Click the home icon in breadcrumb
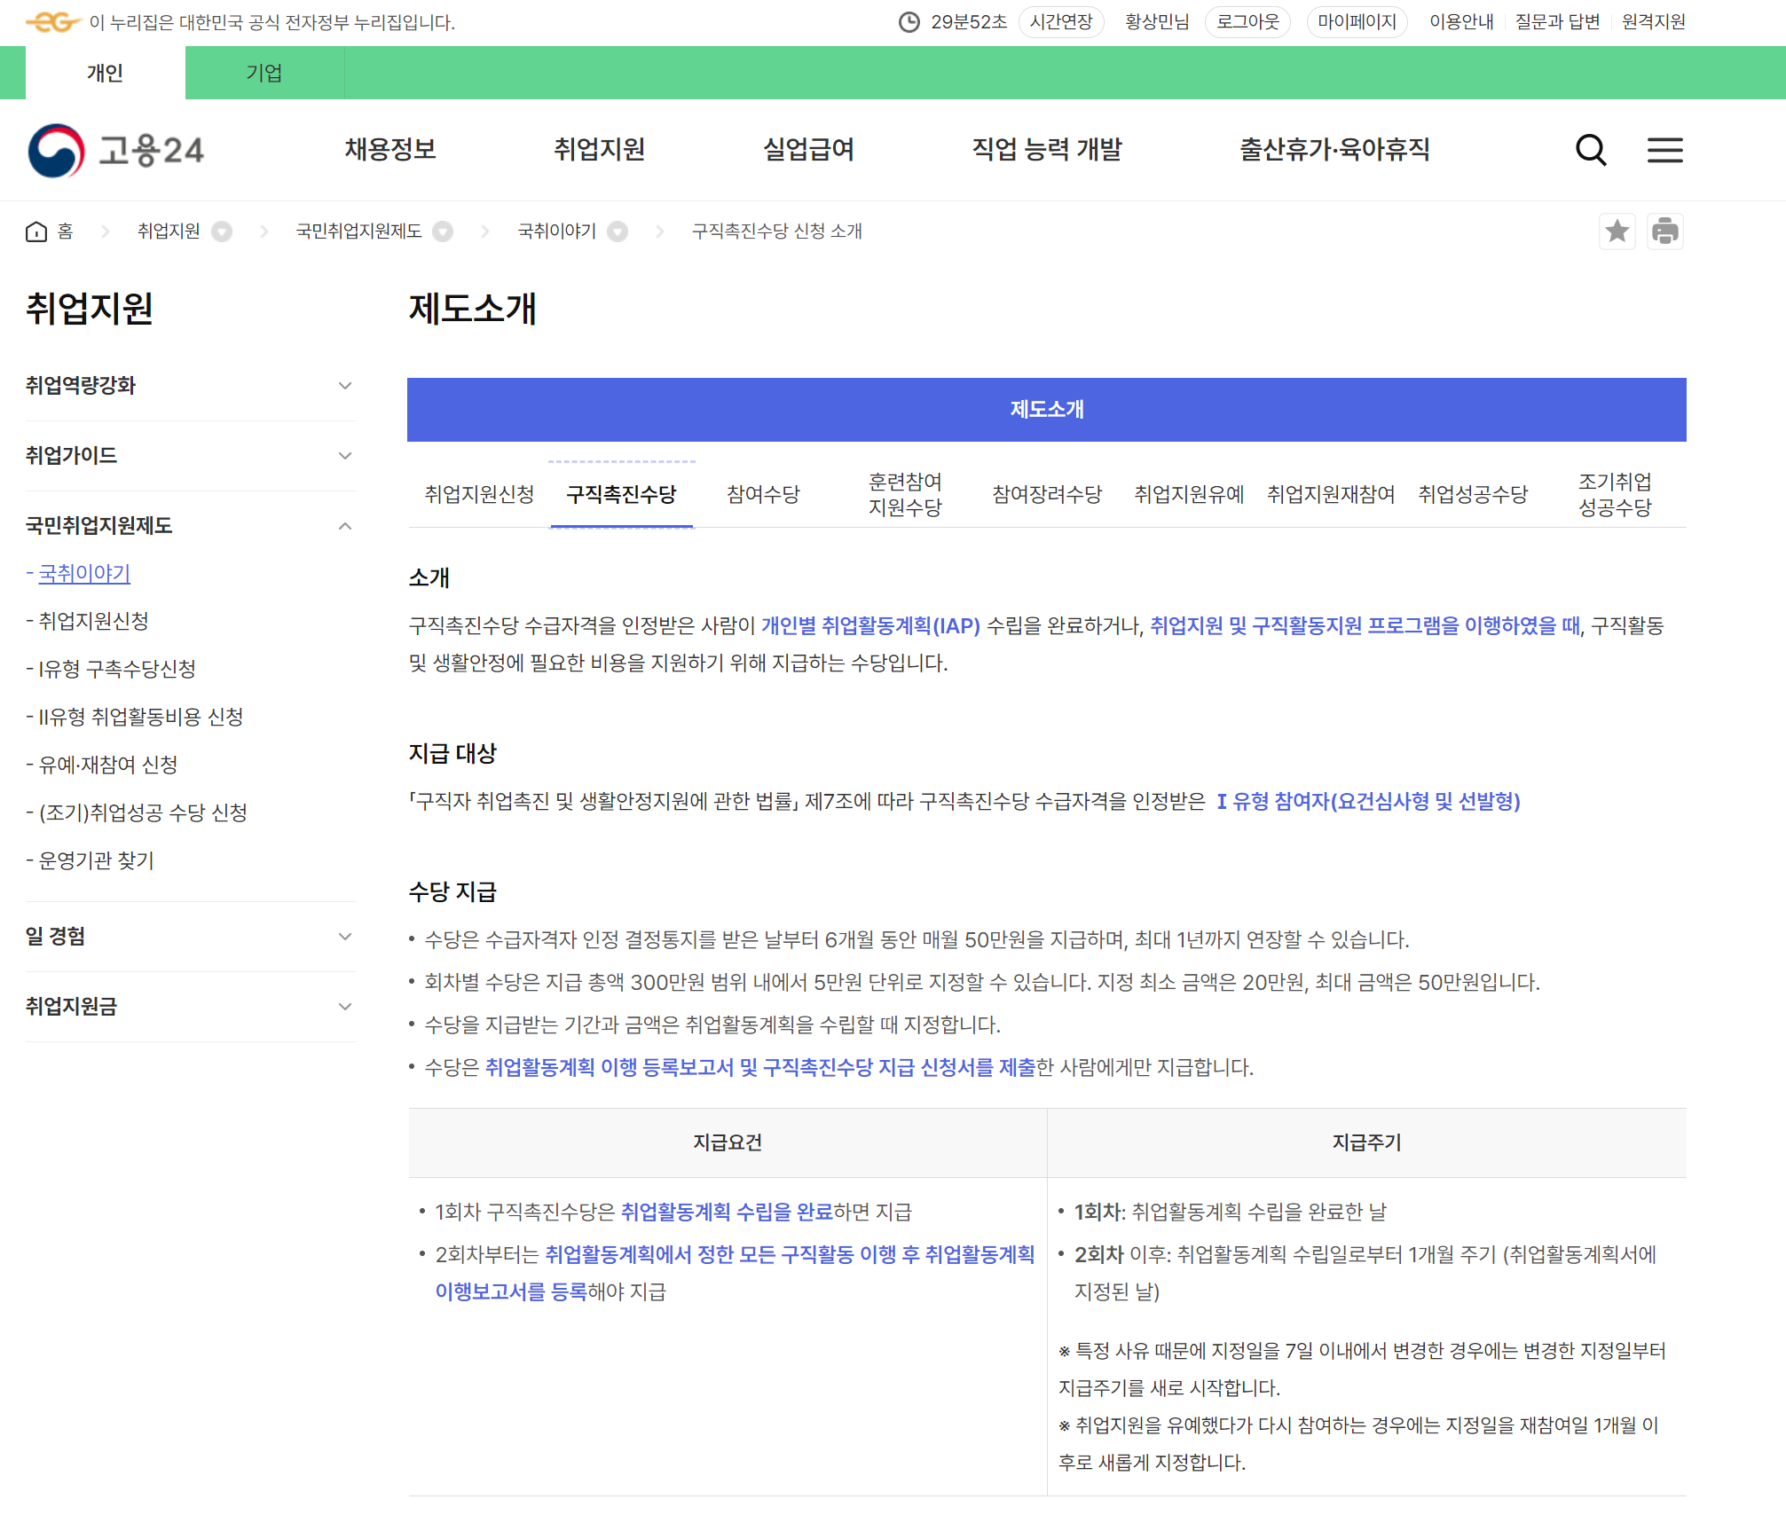This screenshot has height=1515, width=1786. point(36,232)
